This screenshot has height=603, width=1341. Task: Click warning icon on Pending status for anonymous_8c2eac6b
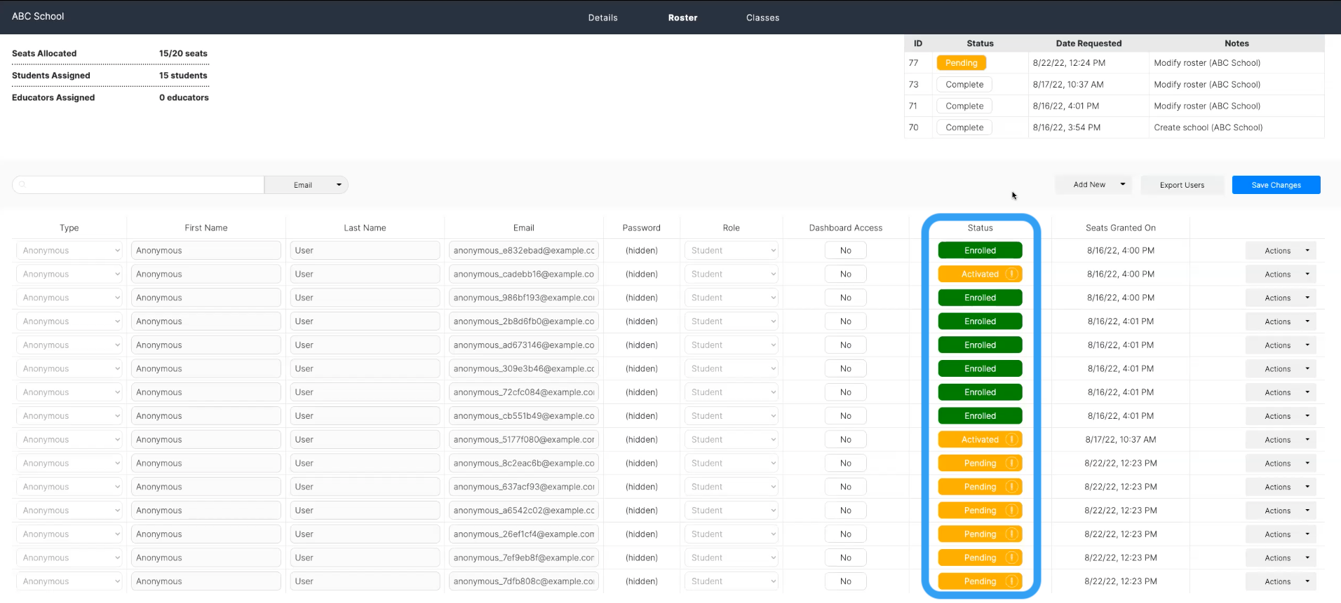point(1011,463)
